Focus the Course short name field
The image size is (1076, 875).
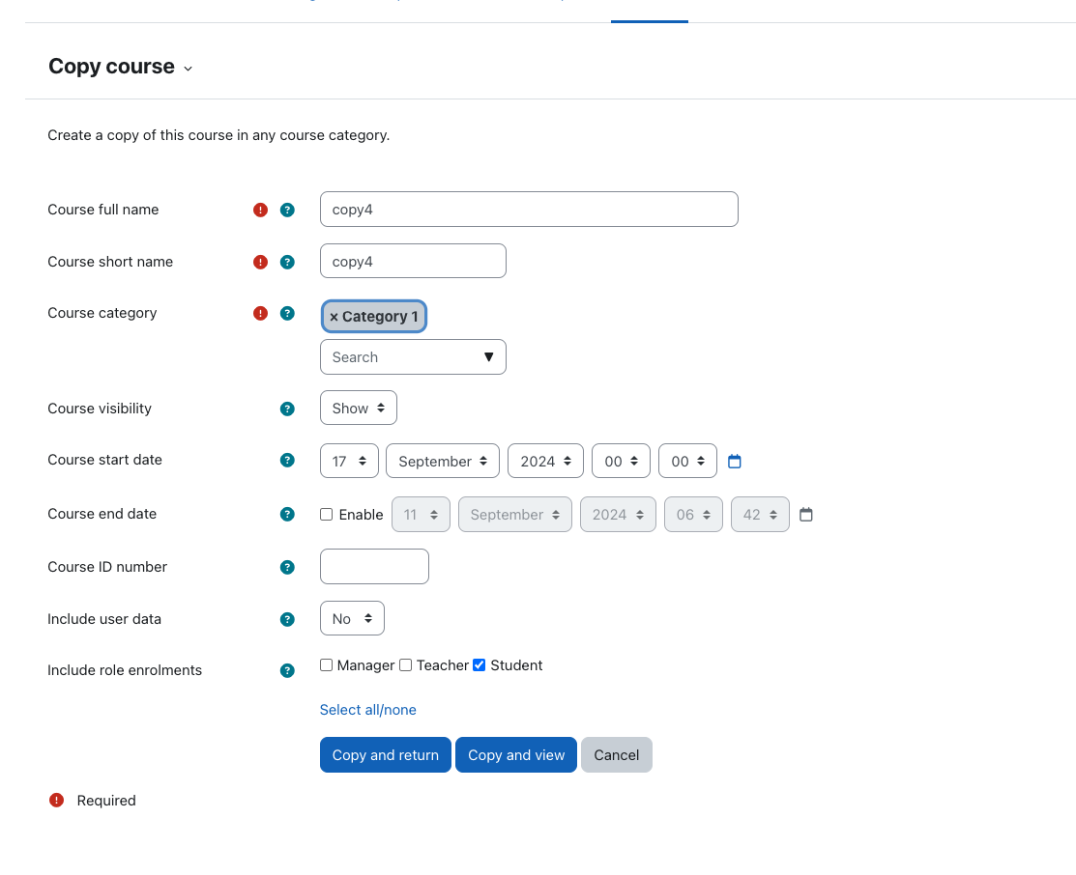pyautogui.click(x=413, y=262)
